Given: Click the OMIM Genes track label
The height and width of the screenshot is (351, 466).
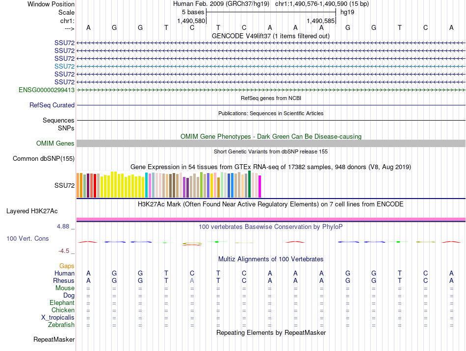Looking at the screenshot, I should coord(55,144).
